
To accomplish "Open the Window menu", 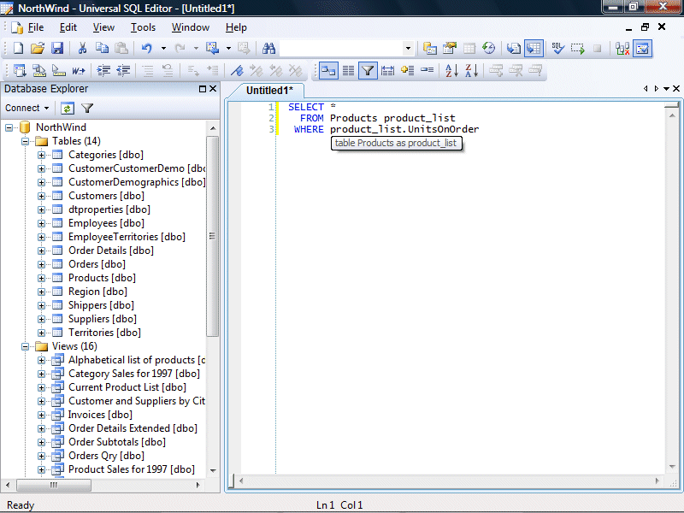I will pyautogui.click(x=190, y=27).
